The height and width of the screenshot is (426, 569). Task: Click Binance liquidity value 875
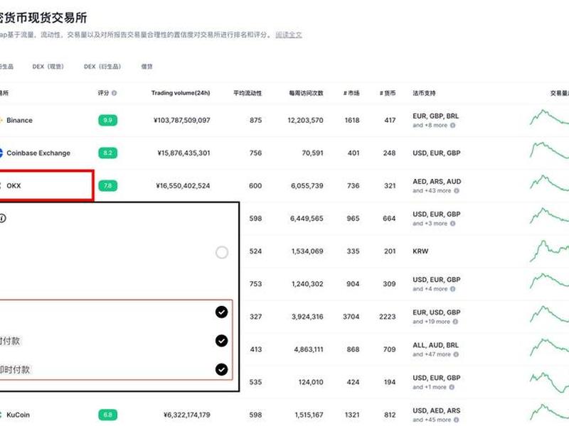255,120
